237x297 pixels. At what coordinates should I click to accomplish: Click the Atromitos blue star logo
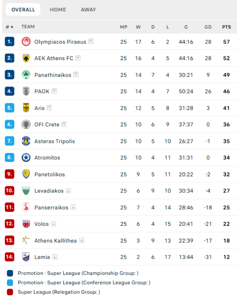(26, 157)
